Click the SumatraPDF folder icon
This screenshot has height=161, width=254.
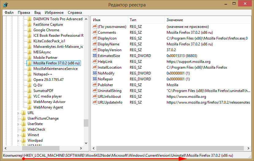point(29,91)
